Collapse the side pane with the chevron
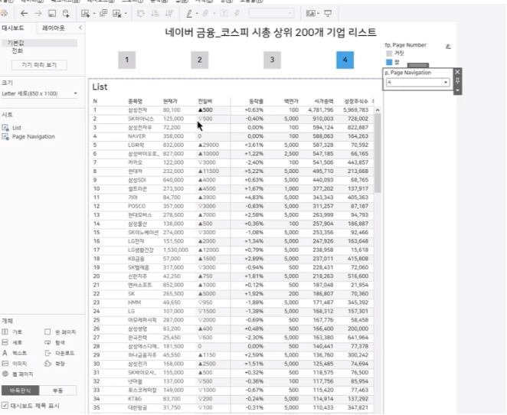The height and width of the screenshot is (415, 507). (x=80, y=28)
